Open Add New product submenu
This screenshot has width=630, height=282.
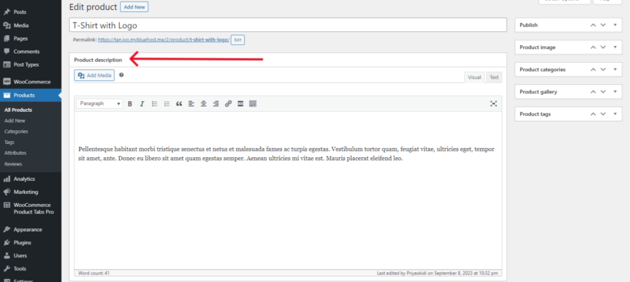(x=15, y=120)
